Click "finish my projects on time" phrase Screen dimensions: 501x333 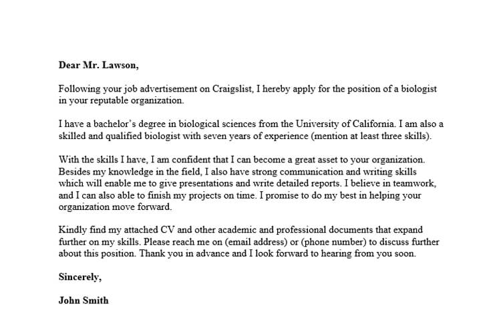(x=196, y=195)
